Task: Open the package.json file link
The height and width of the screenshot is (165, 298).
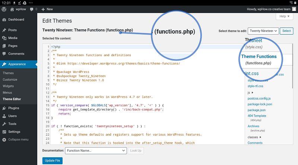Action: [257, 110]
